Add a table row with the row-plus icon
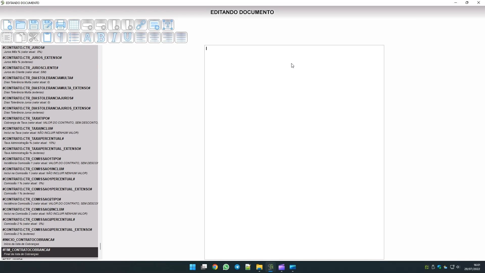Screen dimensions: 485x273 pyautogui.click(x=87, y=25)
